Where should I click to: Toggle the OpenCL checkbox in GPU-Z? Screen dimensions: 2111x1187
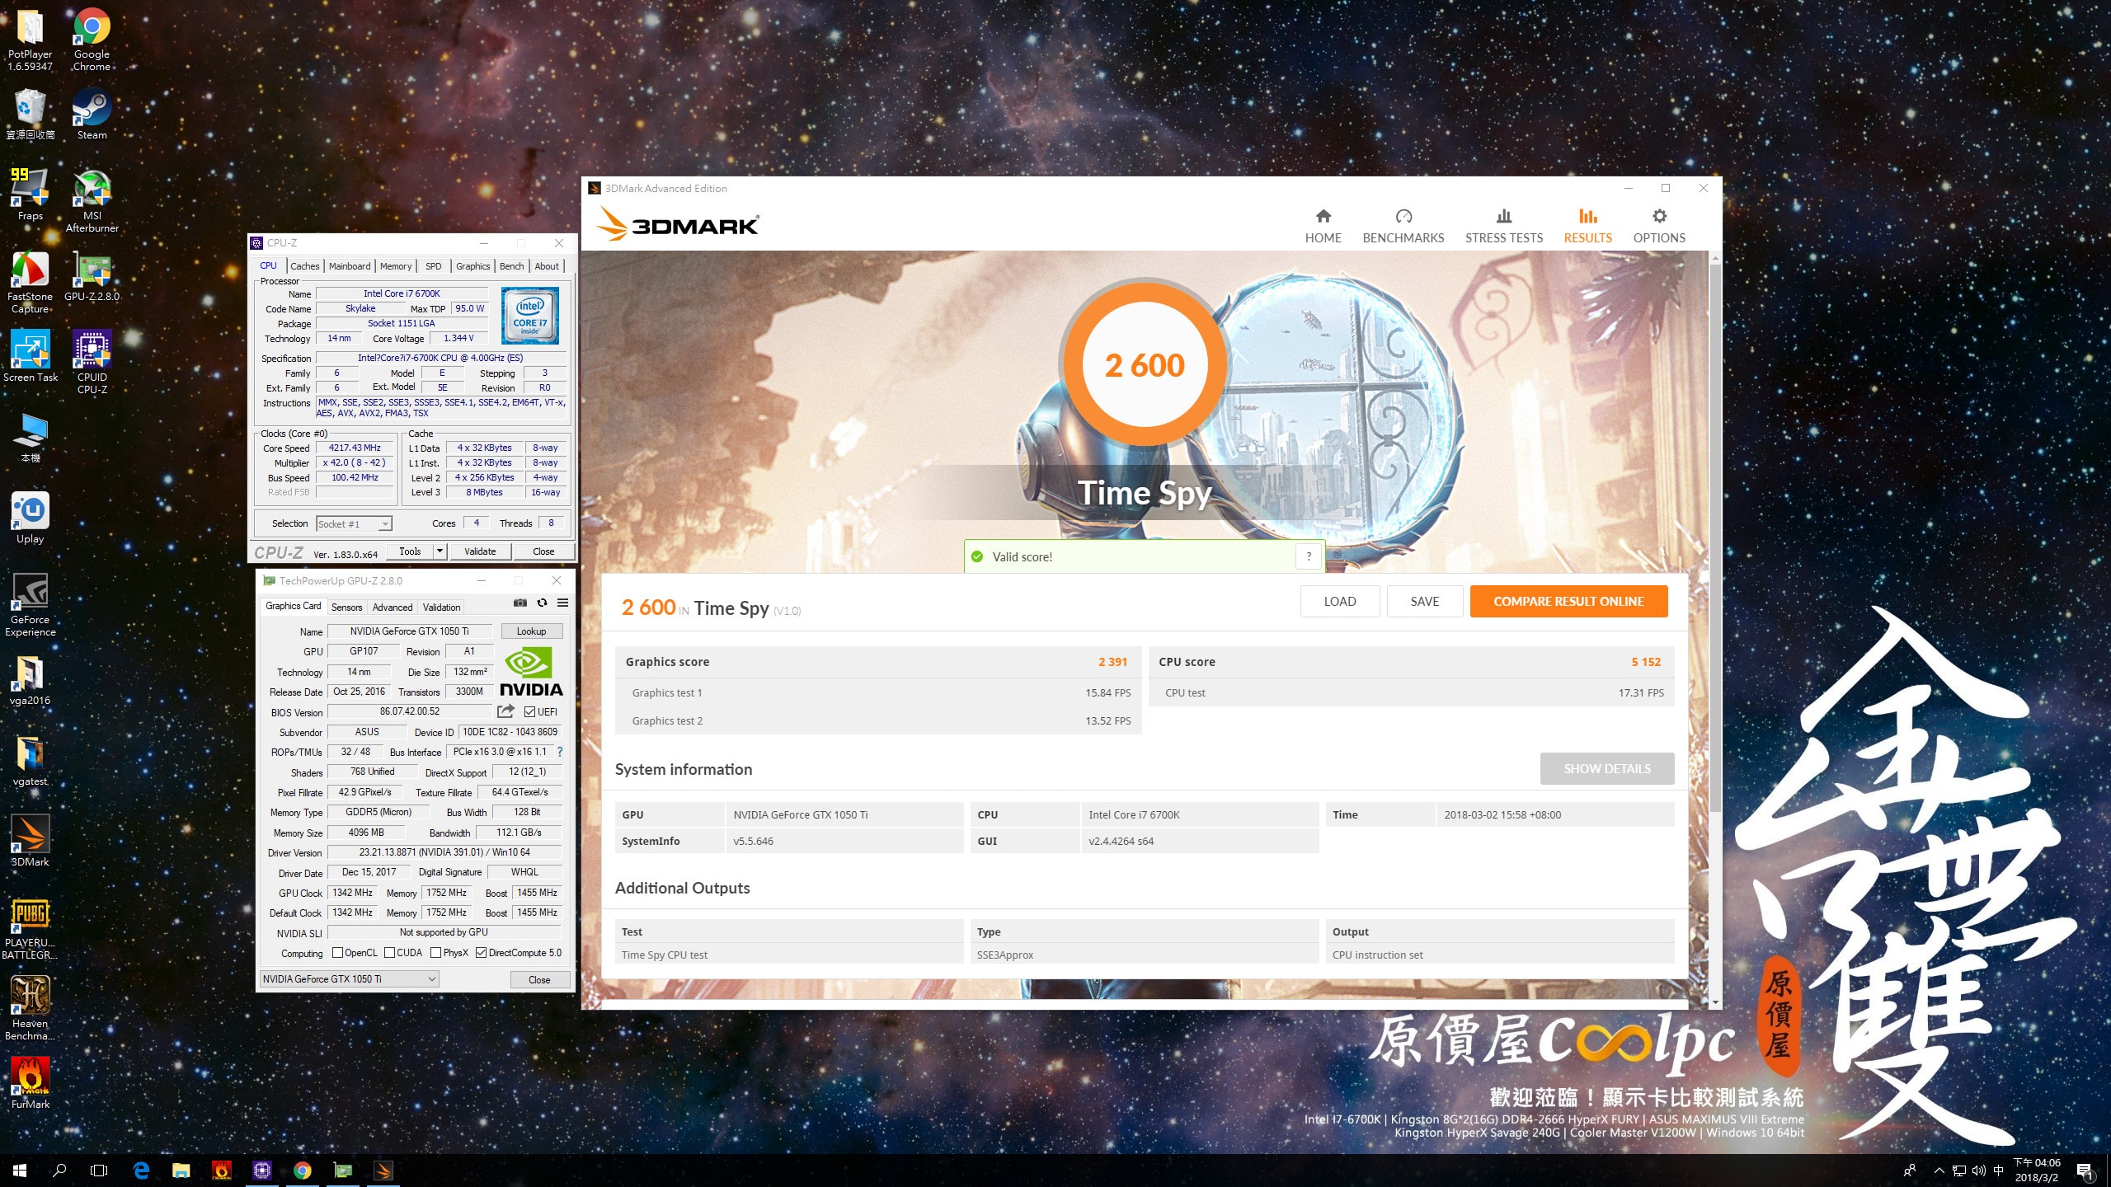click(337, 953)
